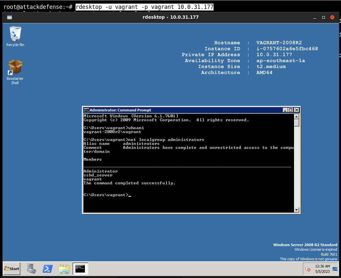The image size is (341, 278).
Task: Maximize the rdesktop window
Action: point(324,17)
